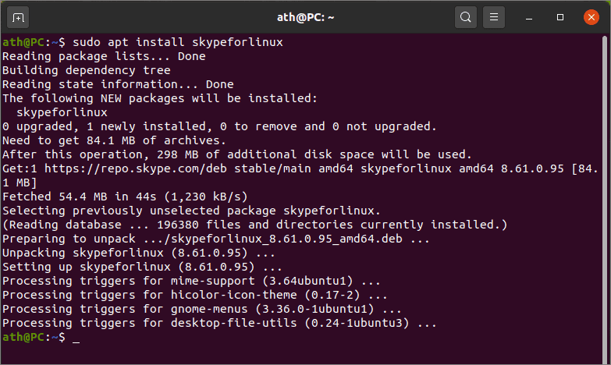Click the skypeforlinux_8.61.0.95_amd64.deb filename

tap(286, 239)
